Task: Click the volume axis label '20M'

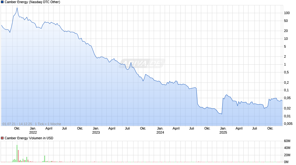Action: [x=287, y=155]
